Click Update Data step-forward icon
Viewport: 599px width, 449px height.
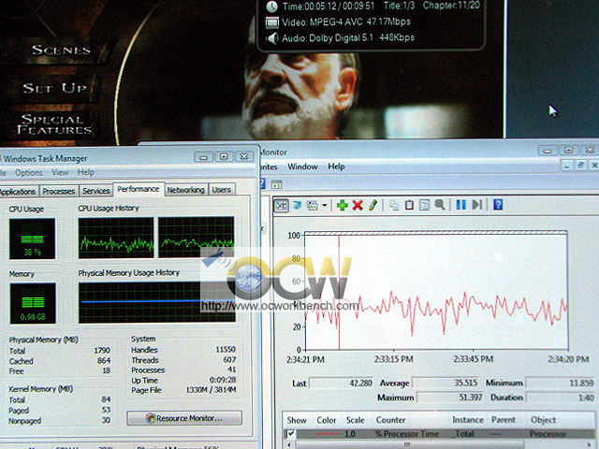point(477,205)
